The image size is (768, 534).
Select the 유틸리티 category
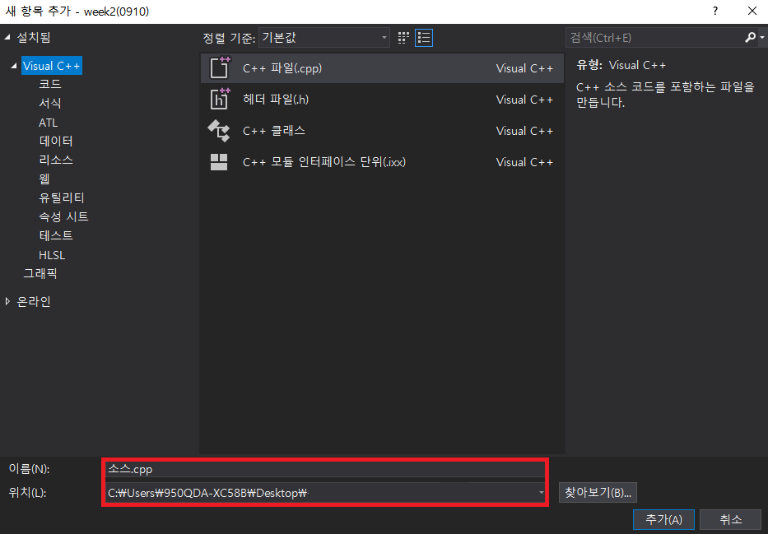coord(62,197)
